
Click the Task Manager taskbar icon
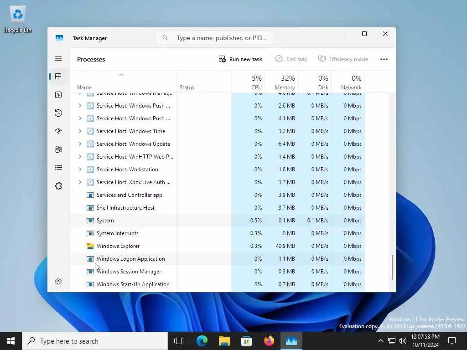point(291,341)
